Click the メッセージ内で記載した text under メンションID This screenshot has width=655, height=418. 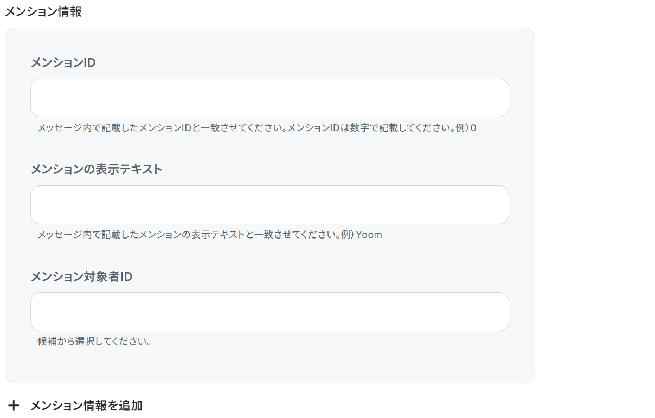click(x=88, y=128)
